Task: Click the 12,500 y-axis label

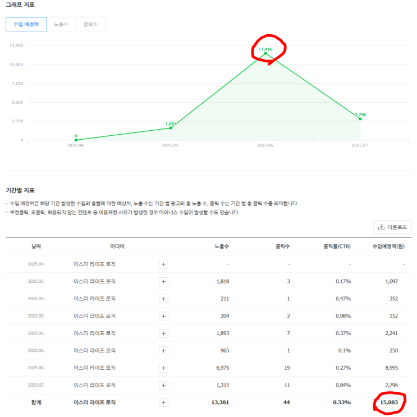Action: pos(16,46)
